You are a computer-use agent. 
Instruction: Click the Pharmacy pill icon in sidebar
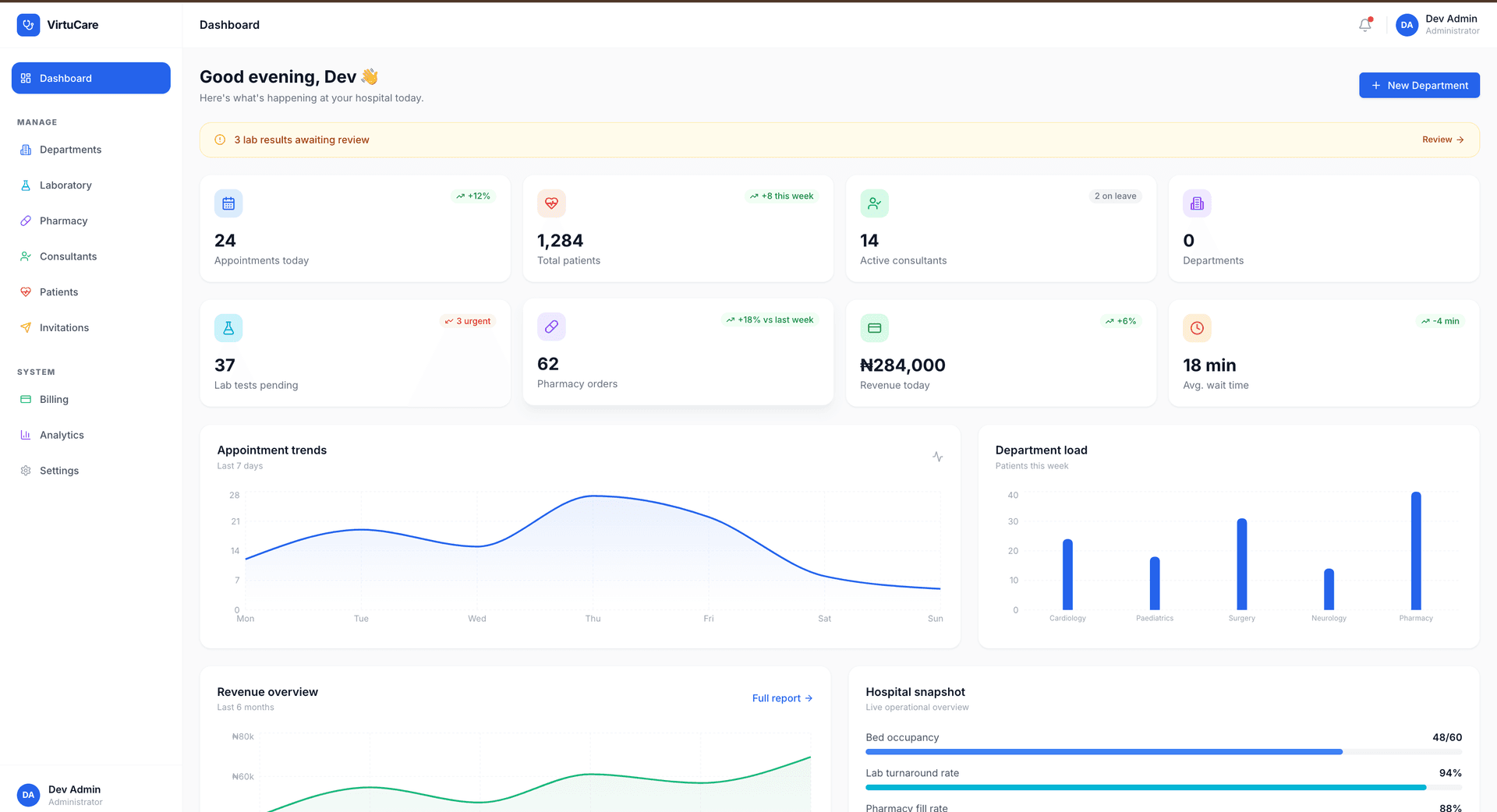(26, 221)
